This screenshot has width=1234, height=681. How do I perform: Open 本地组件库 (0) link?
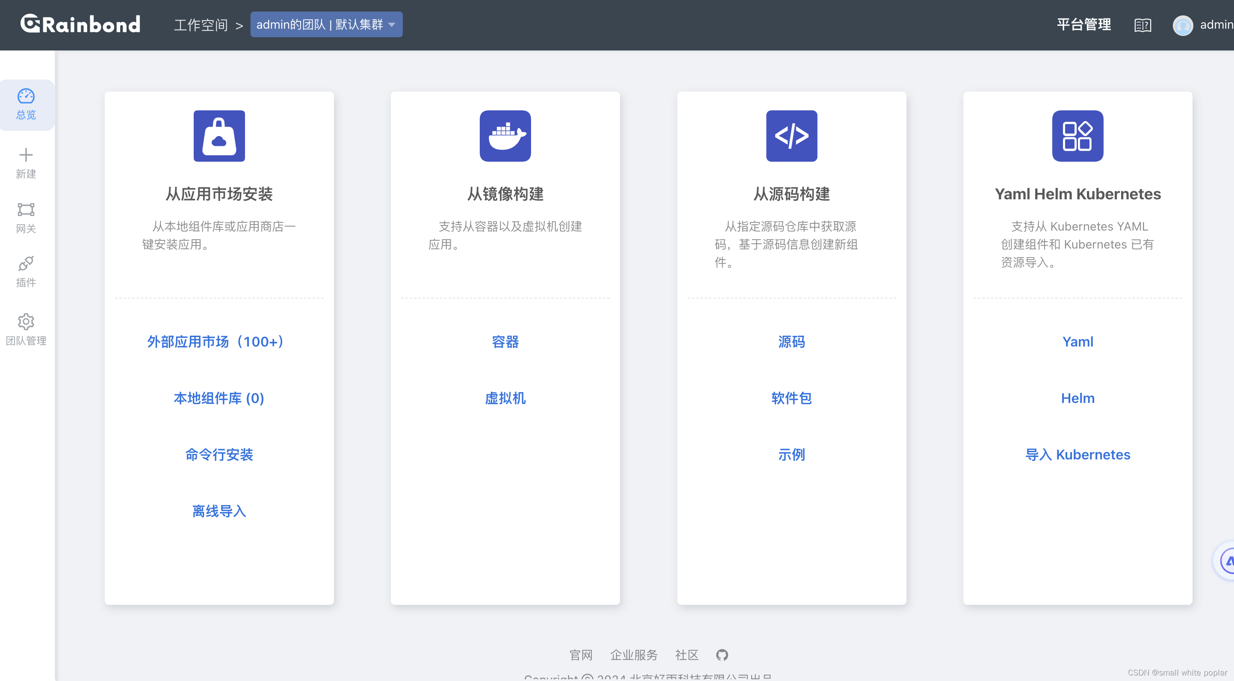point(219,398)
